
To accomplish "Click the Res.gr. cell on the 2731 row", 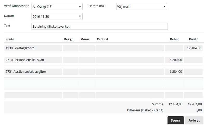I will pyautogui.click(x=70, y=72).
